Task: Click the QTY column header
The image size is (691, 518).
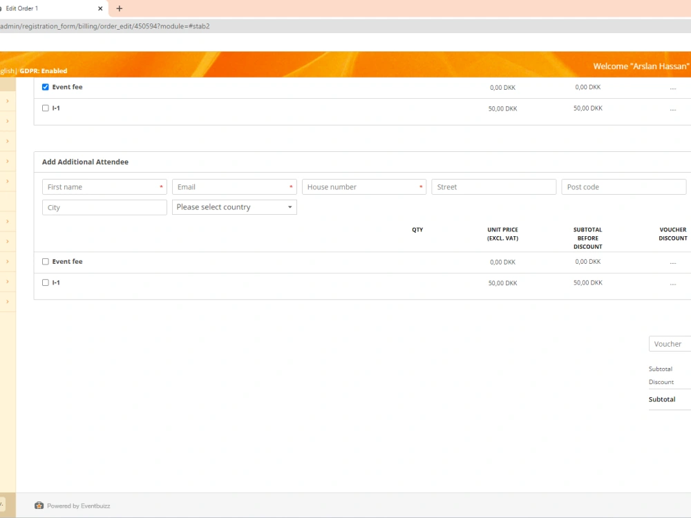Action: pos(417,230)
